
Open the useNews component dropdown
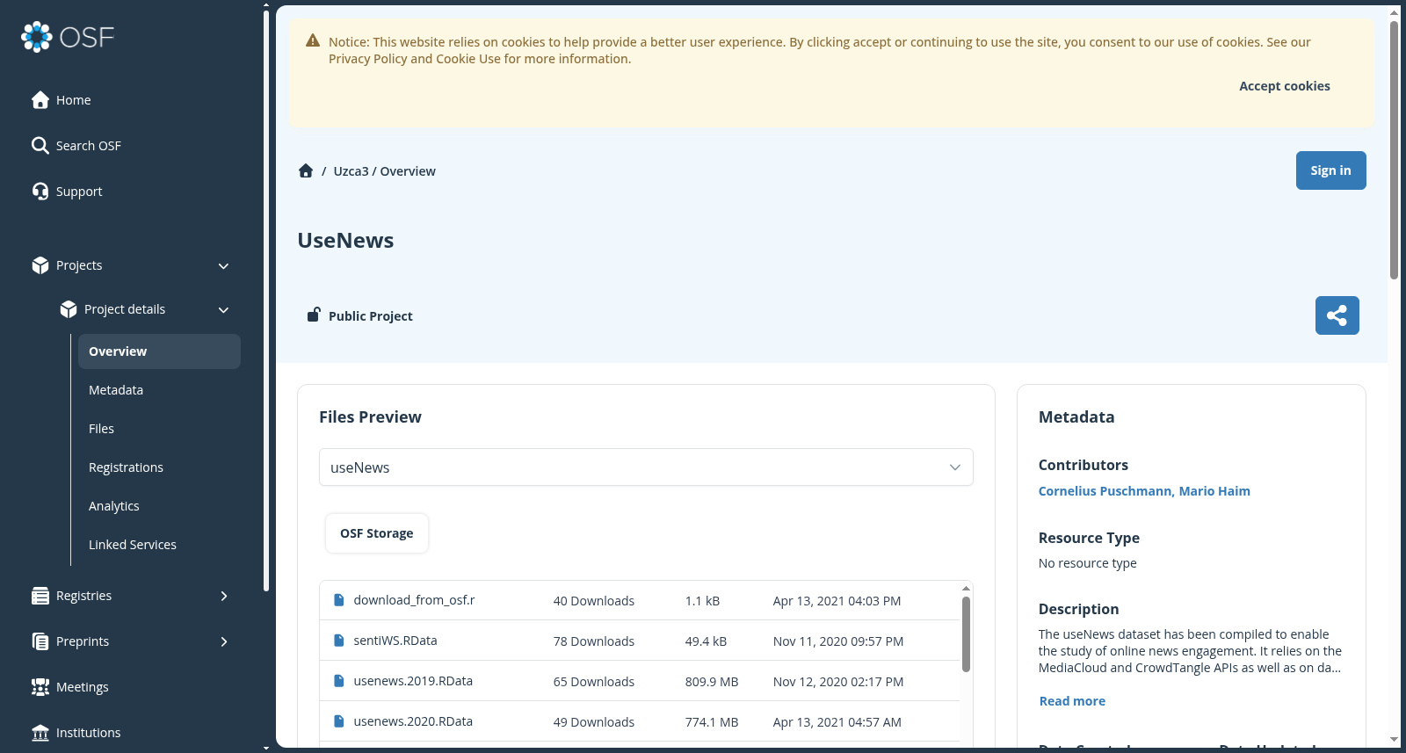pos(646,467)
